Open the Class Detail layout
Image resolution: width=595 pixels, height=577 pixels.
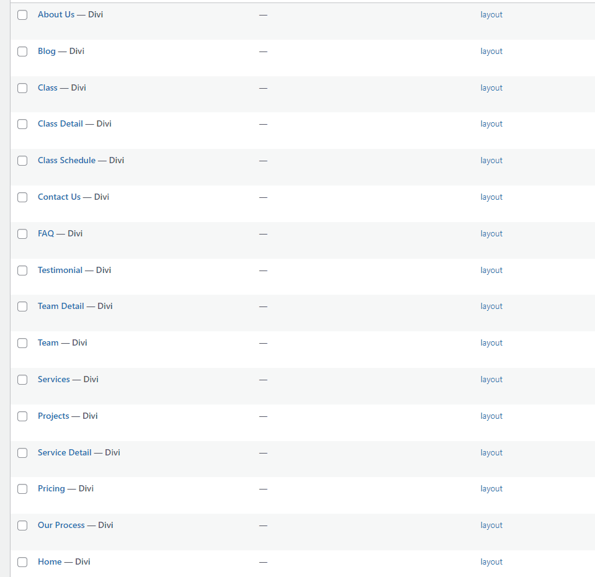point(60,123)
